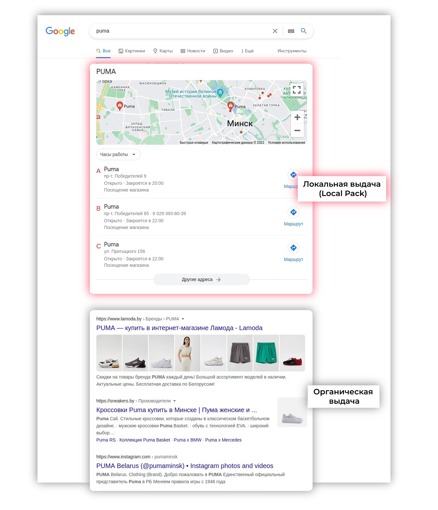438x510 pixels.
Task: Open the PUMA — купить в интернет-магазине Ламода result
Action: pos(179,328)
